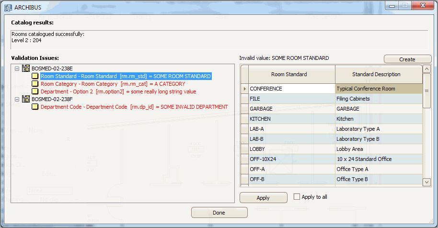Click the Typical Conference Room description cell
This screenshot has height=228, width=438.
coord(379,89)
